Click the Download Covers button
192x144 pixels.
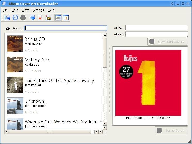(x=167, y=42)
